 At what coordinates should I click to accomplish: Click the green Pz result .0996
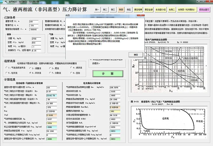tap(52, 139)
